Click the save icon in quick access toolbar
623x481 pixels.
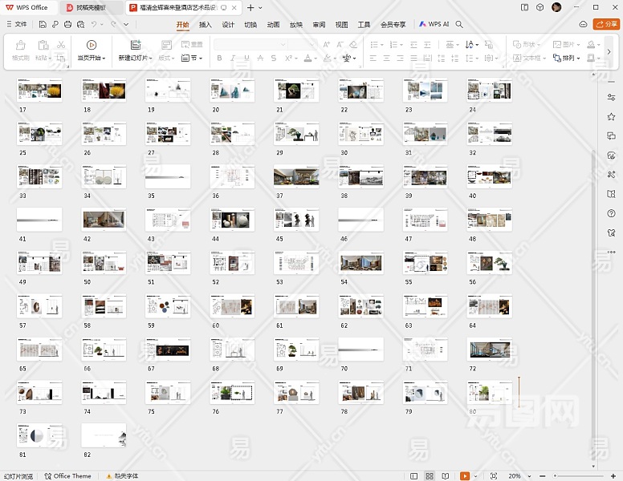click(43, 25)
